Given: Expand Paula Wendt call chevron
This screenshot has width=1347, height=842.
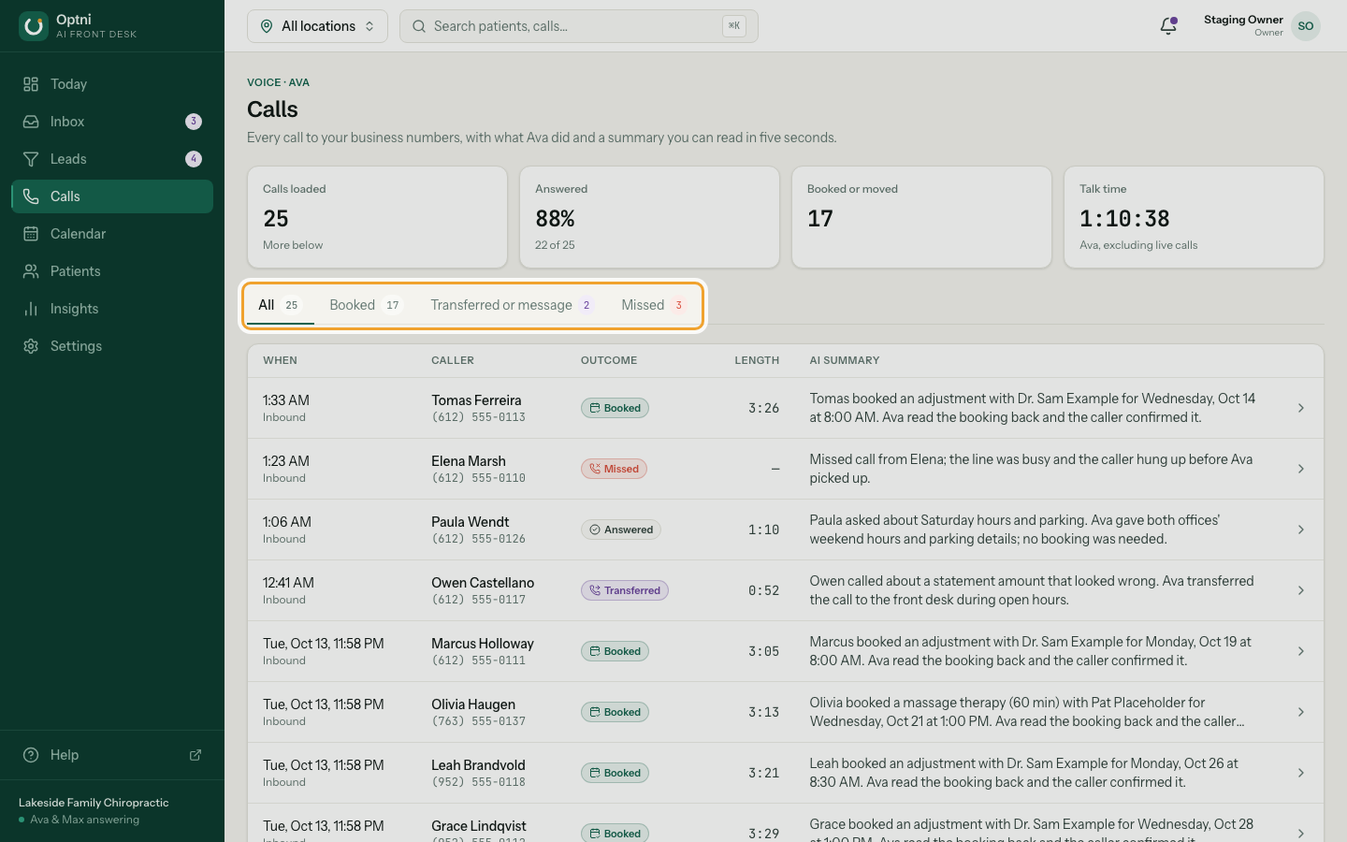Looking at the screenshot, I should pos(1301,530).
